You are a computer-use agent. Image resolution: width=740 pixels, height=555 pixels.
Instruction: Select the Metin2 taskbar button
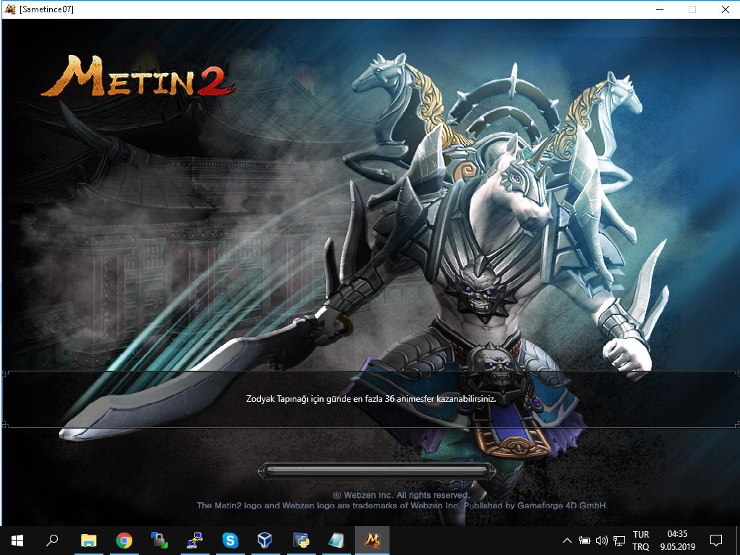pos(372,541)
